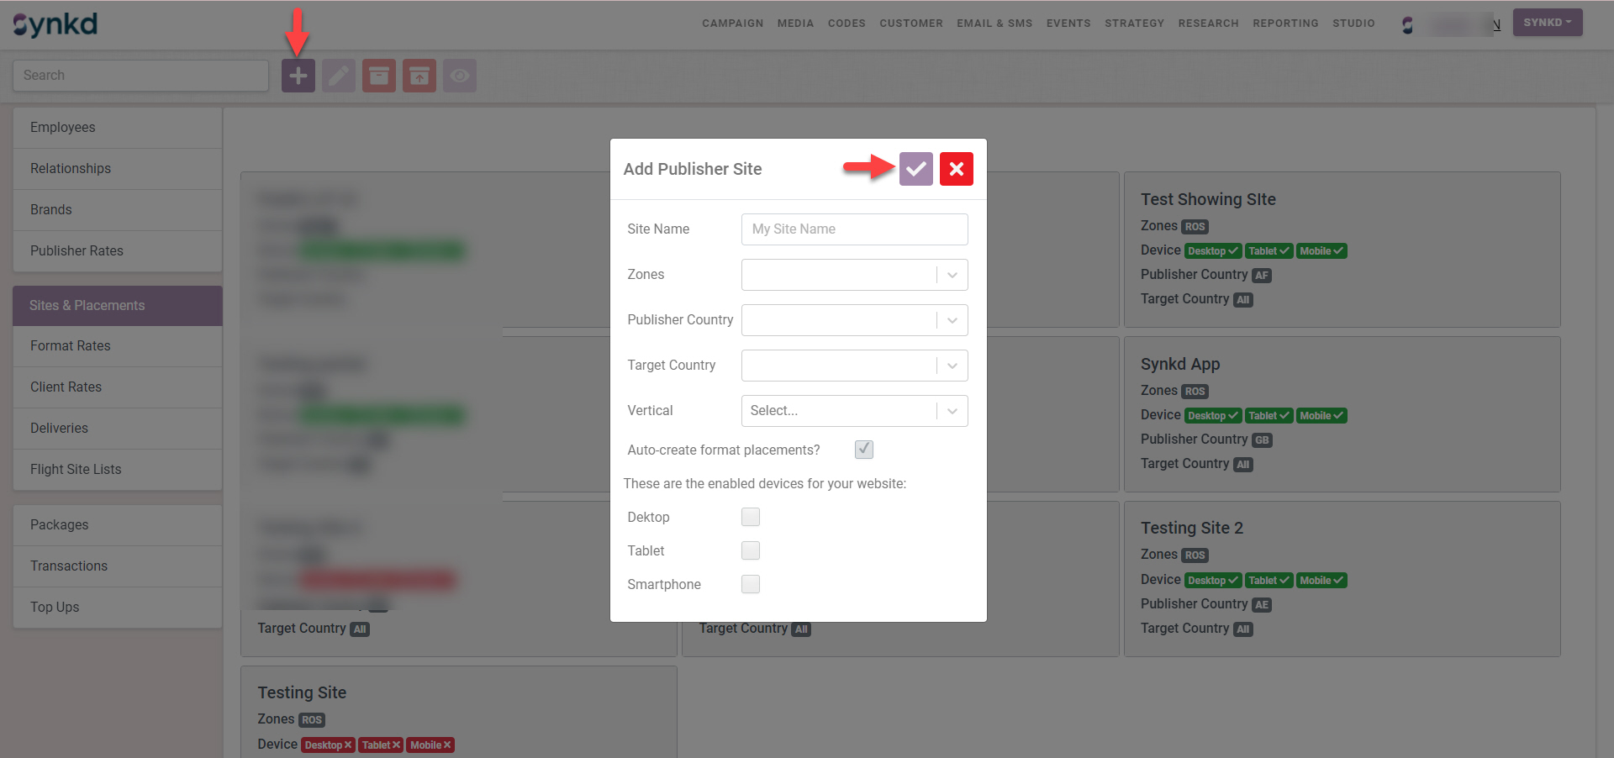Click the Synkd logo
Screen dimensions: 1614x758
(x=54, y=24)
